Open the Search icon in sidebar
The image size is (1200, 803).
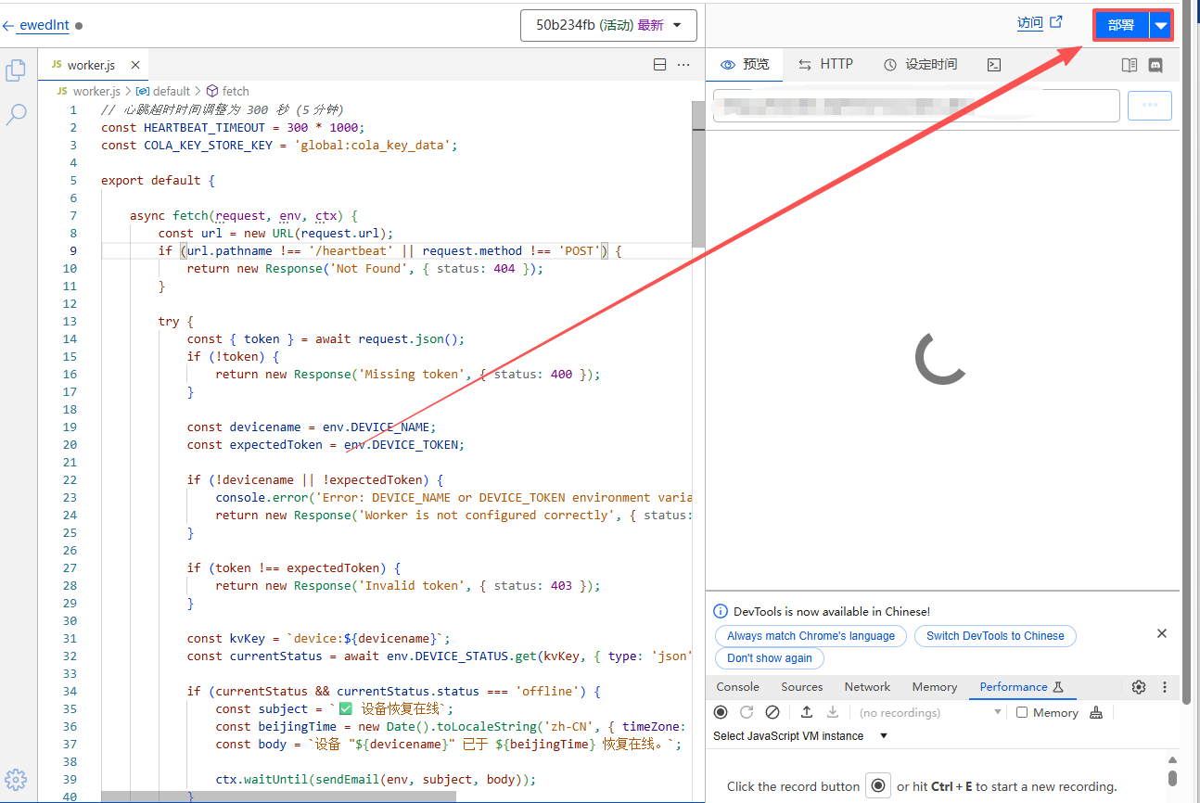point(16,114)
